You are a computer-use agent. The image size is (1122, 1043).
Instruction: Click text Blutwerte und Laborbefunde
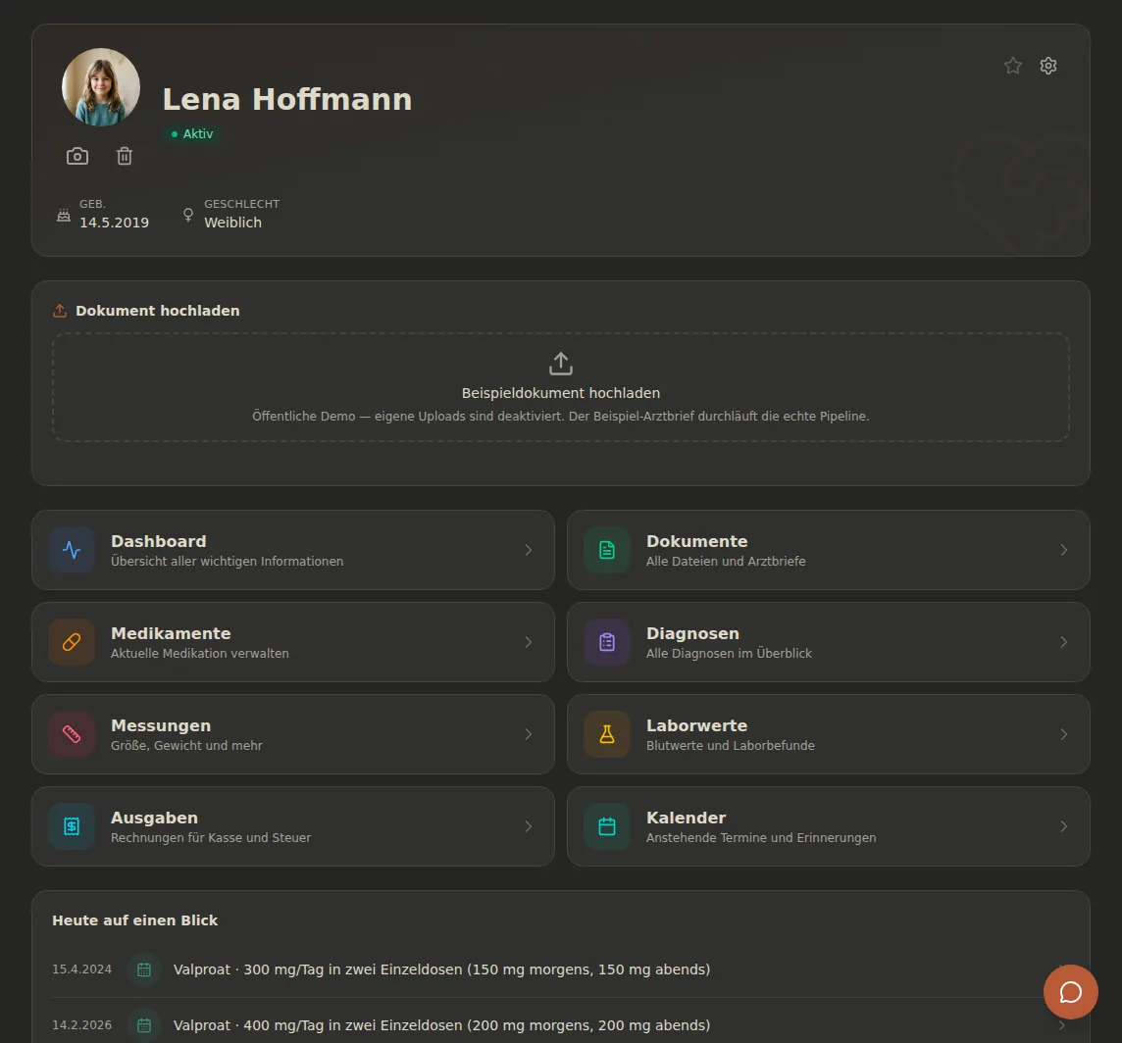730,746
